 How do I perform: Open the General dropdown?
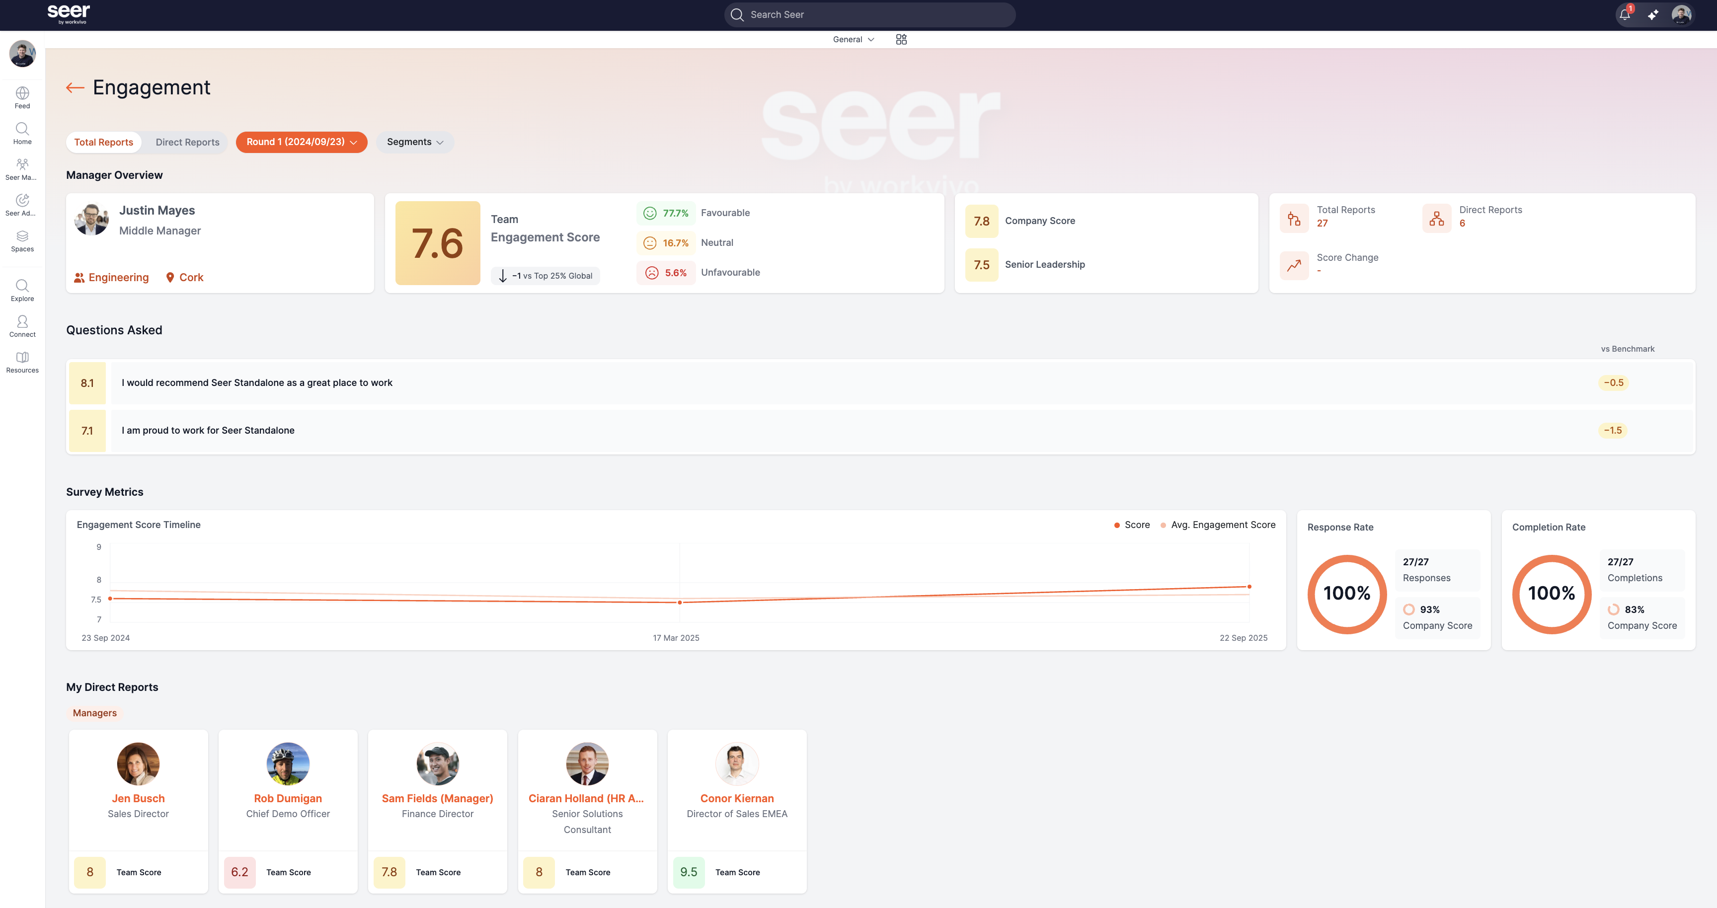point(853,39)
